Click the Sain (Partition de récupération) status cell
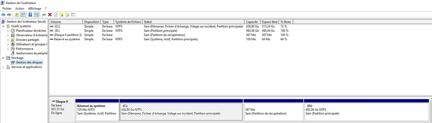432x123 pixels. tap(164, 35)
